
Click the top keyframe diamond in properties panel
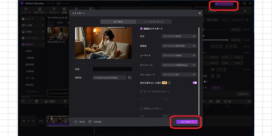pyautogui.click(x=246, y=30)
